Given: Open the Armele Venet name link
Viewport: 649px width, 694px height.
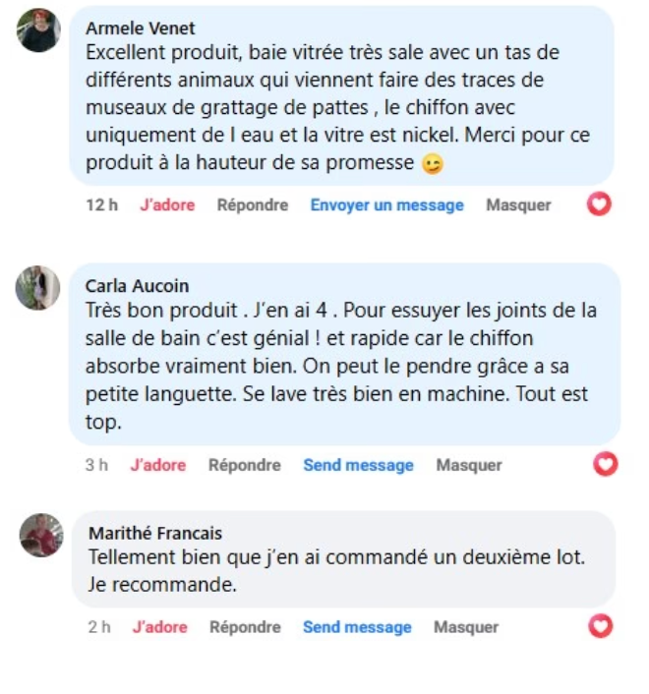Looking at the screenshot, I should (x=141, y=29).
